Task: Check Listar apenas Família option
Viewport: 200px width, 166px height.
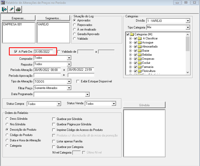Action: (x=54, y=141)
